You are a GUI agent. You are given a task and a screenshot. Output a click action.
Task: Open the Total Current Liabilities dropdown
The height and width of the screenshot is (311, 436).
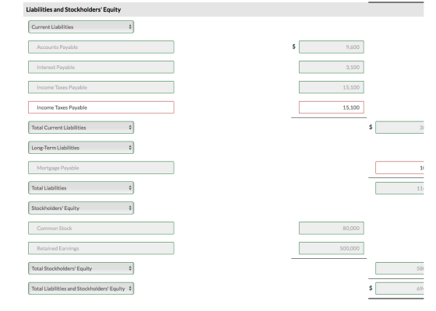coord(81,128)
